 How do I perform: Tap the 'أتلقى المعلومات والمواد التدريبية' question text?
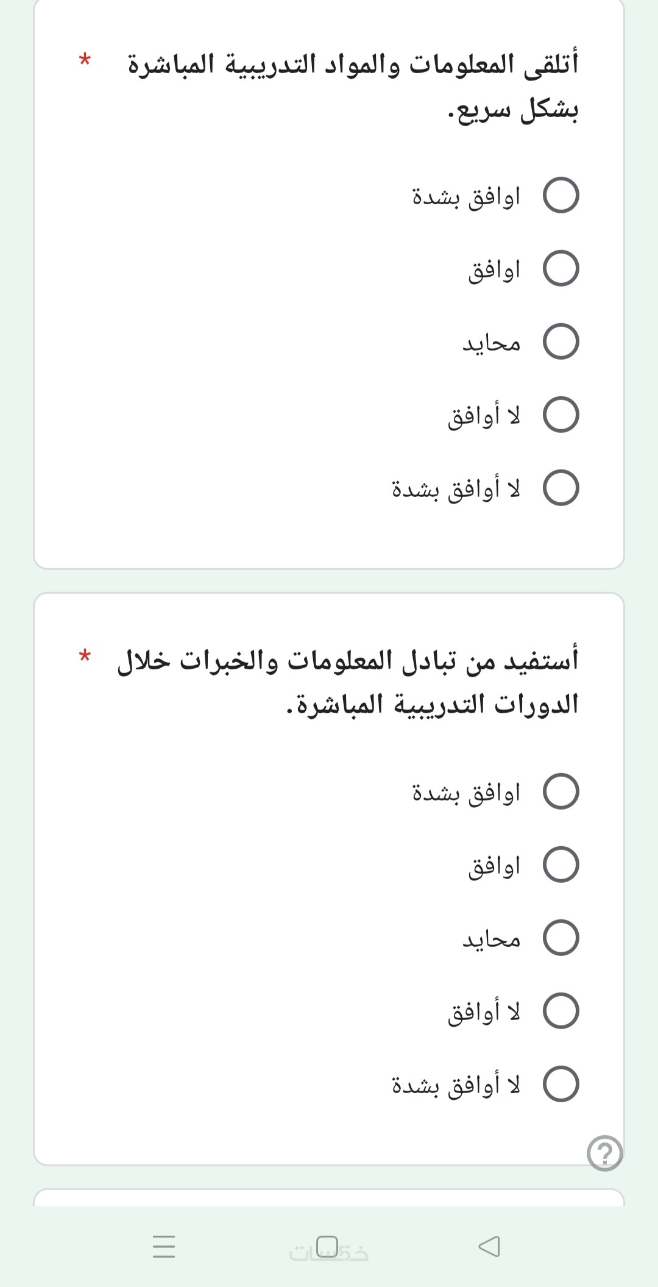pos(353,87)
